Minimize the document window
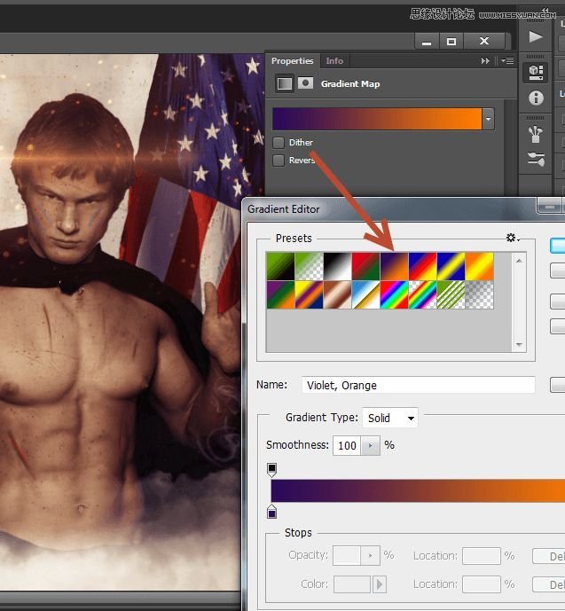Image resolution: width=565 pixels, height=611 pixels. point(427,41)
